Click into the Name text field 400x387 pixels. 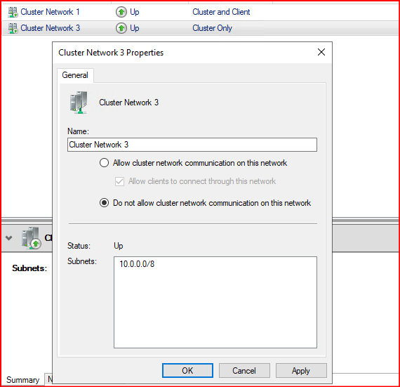tap(192, 145)
